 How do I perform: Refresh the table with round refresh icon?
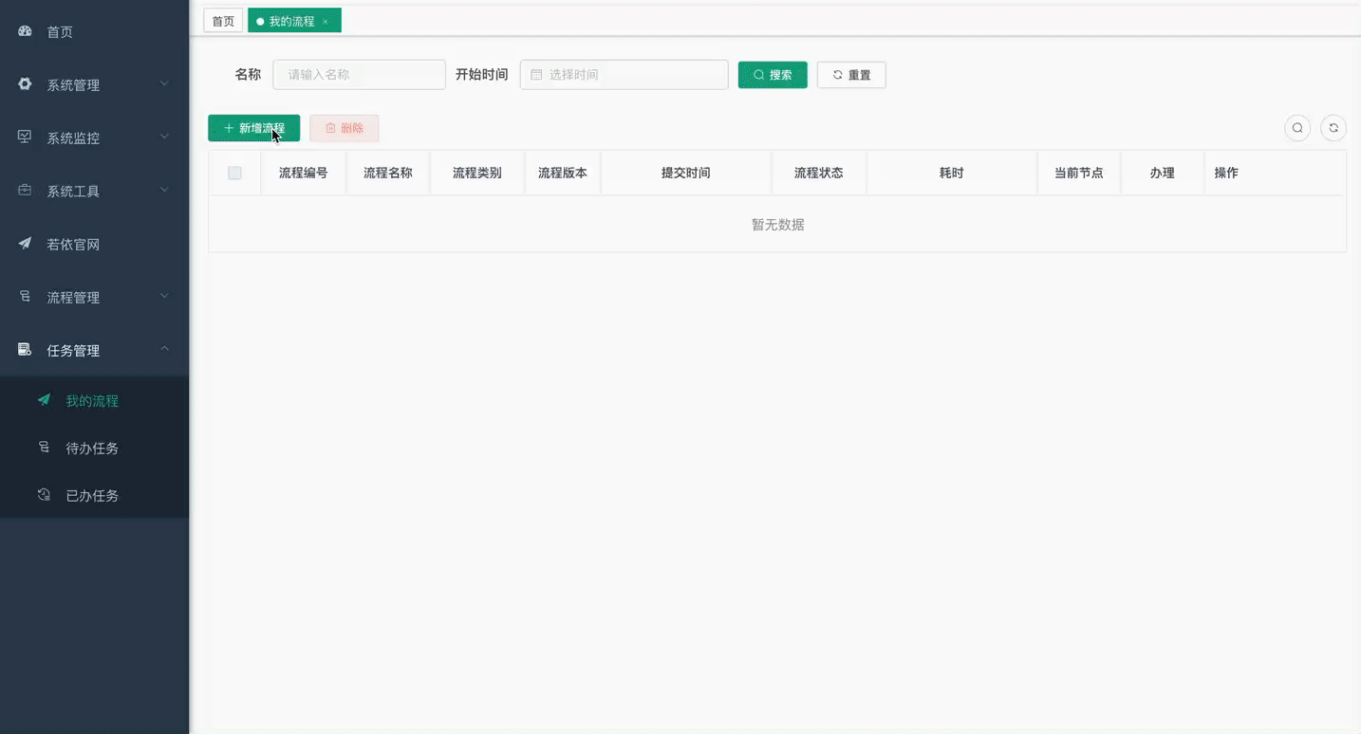pos(1333,128)
